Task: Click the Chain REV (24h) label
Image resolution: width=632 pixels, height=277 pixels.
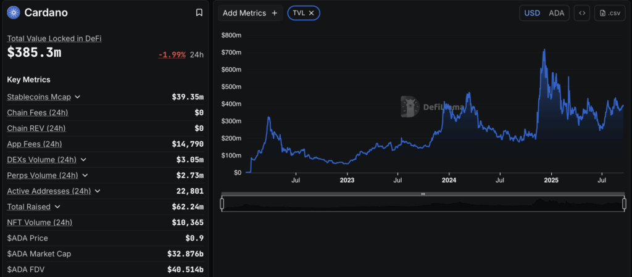Action: click(x=36, y=128)
